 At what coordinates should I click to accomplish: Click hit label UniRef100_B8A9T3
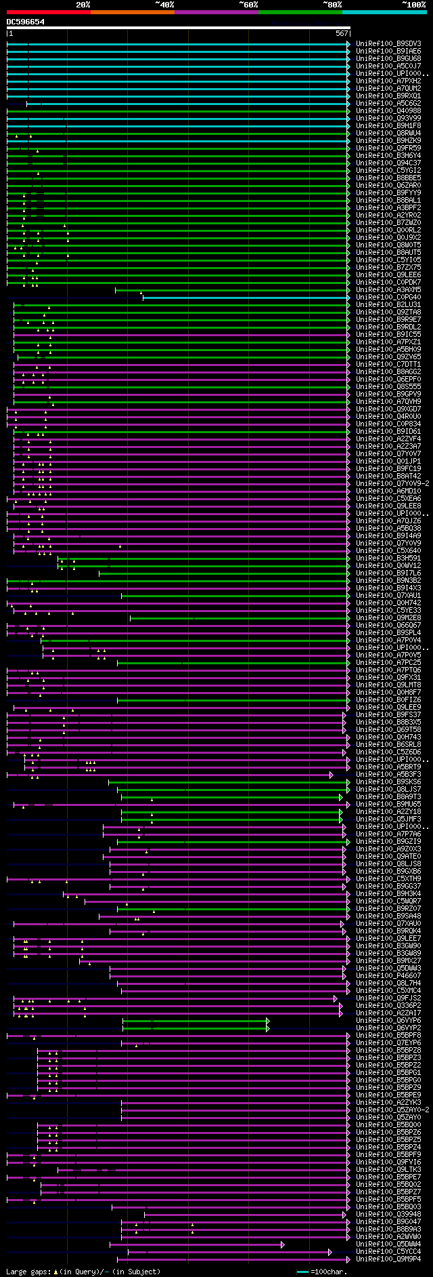tap(388, 797)
